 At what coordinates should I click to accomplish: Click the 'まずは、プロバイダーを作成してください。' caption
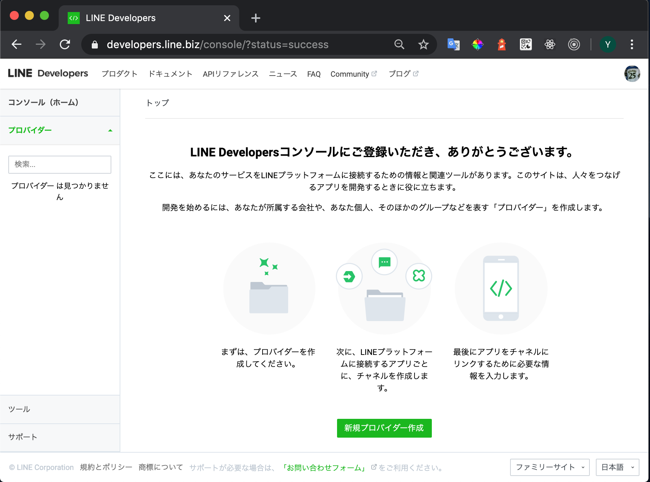(268, 358)
